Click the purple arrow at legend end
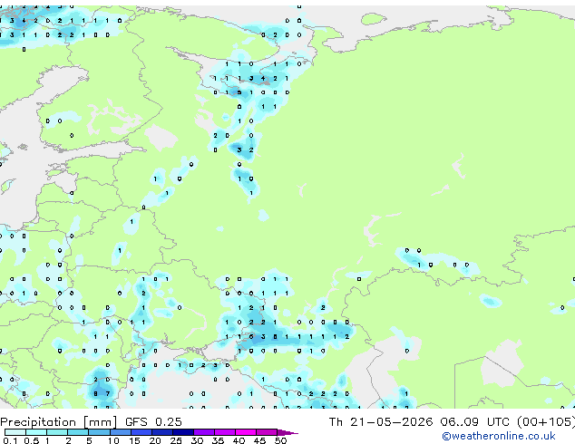Image resolution: width=575 pixels, height=444 pixels. (x=287, y=432)
